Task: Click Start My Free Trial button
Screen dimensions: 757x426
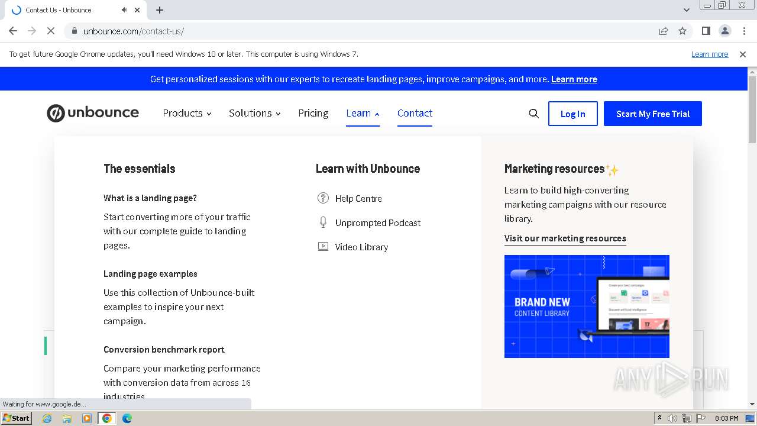Action: coord(653,114)
